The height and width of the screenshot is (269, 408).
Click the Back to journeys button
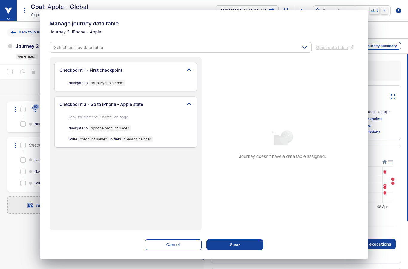[x=25, y=32]
